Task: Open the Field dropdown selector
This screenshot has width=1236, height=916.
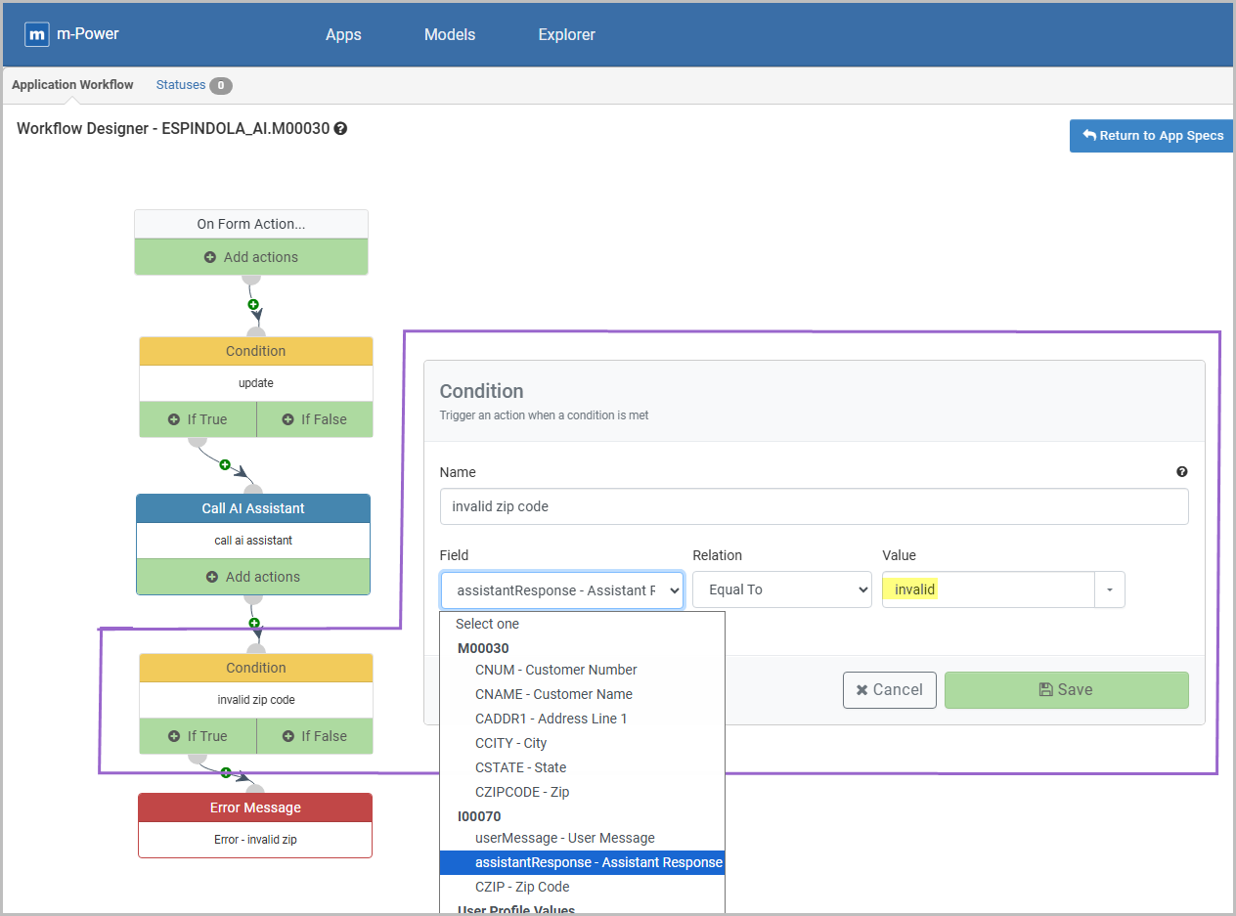Action: pos(561,590)
